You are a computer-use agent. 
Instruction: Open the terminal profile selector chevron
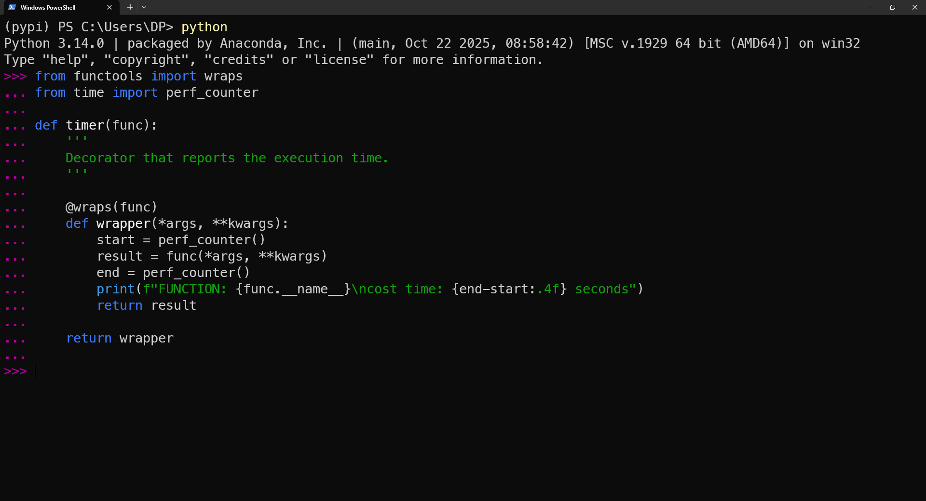point(144,7)
